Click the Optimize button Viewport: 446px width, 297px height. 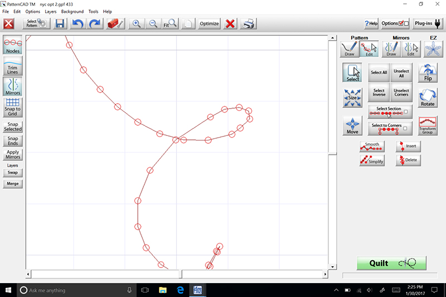tap(209, 24)
